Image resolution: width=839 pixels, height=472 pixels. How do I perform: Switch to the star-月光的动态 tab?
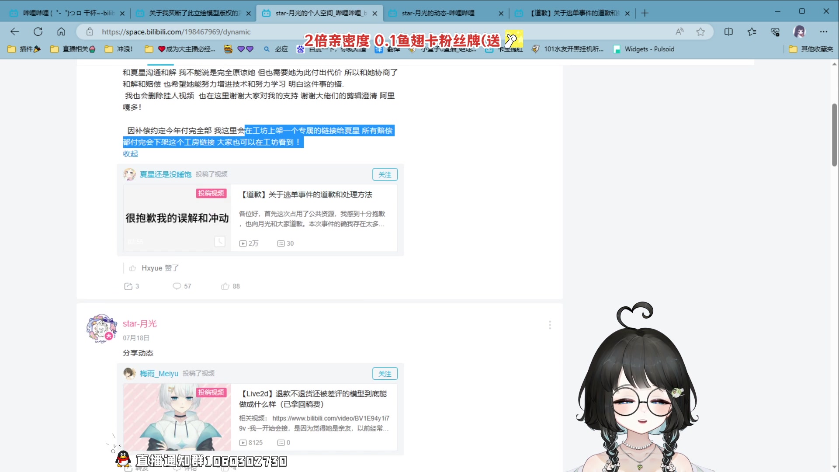point(437,13)
